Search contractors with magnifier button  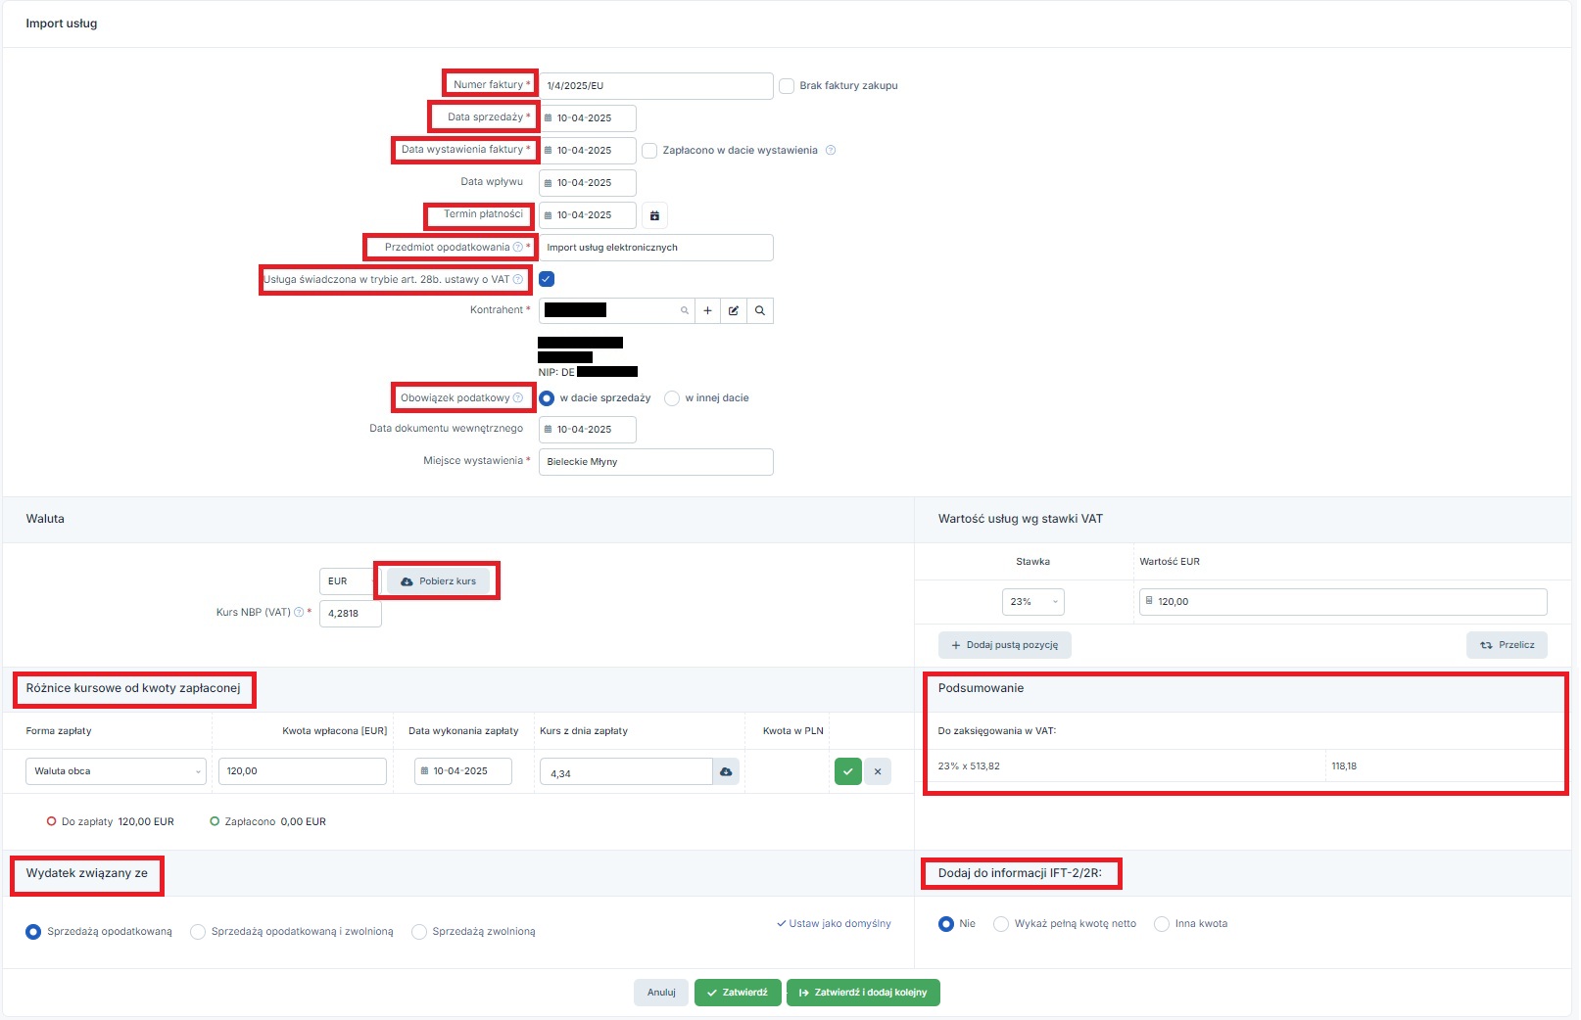(760, 310)
